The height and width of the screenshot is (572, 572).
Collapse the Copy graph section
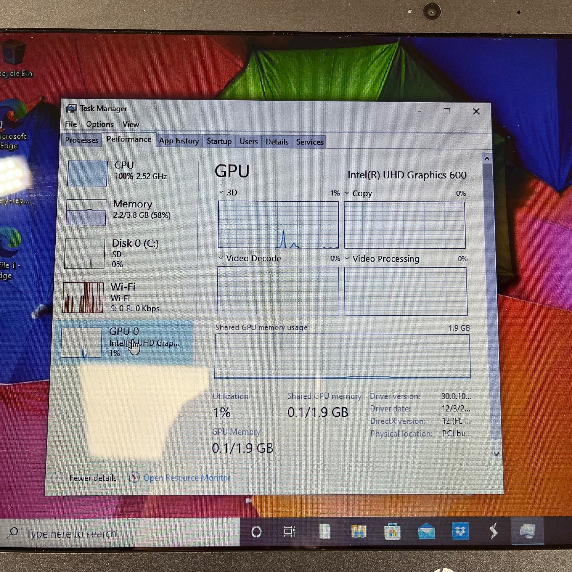(x=346, y=193)
